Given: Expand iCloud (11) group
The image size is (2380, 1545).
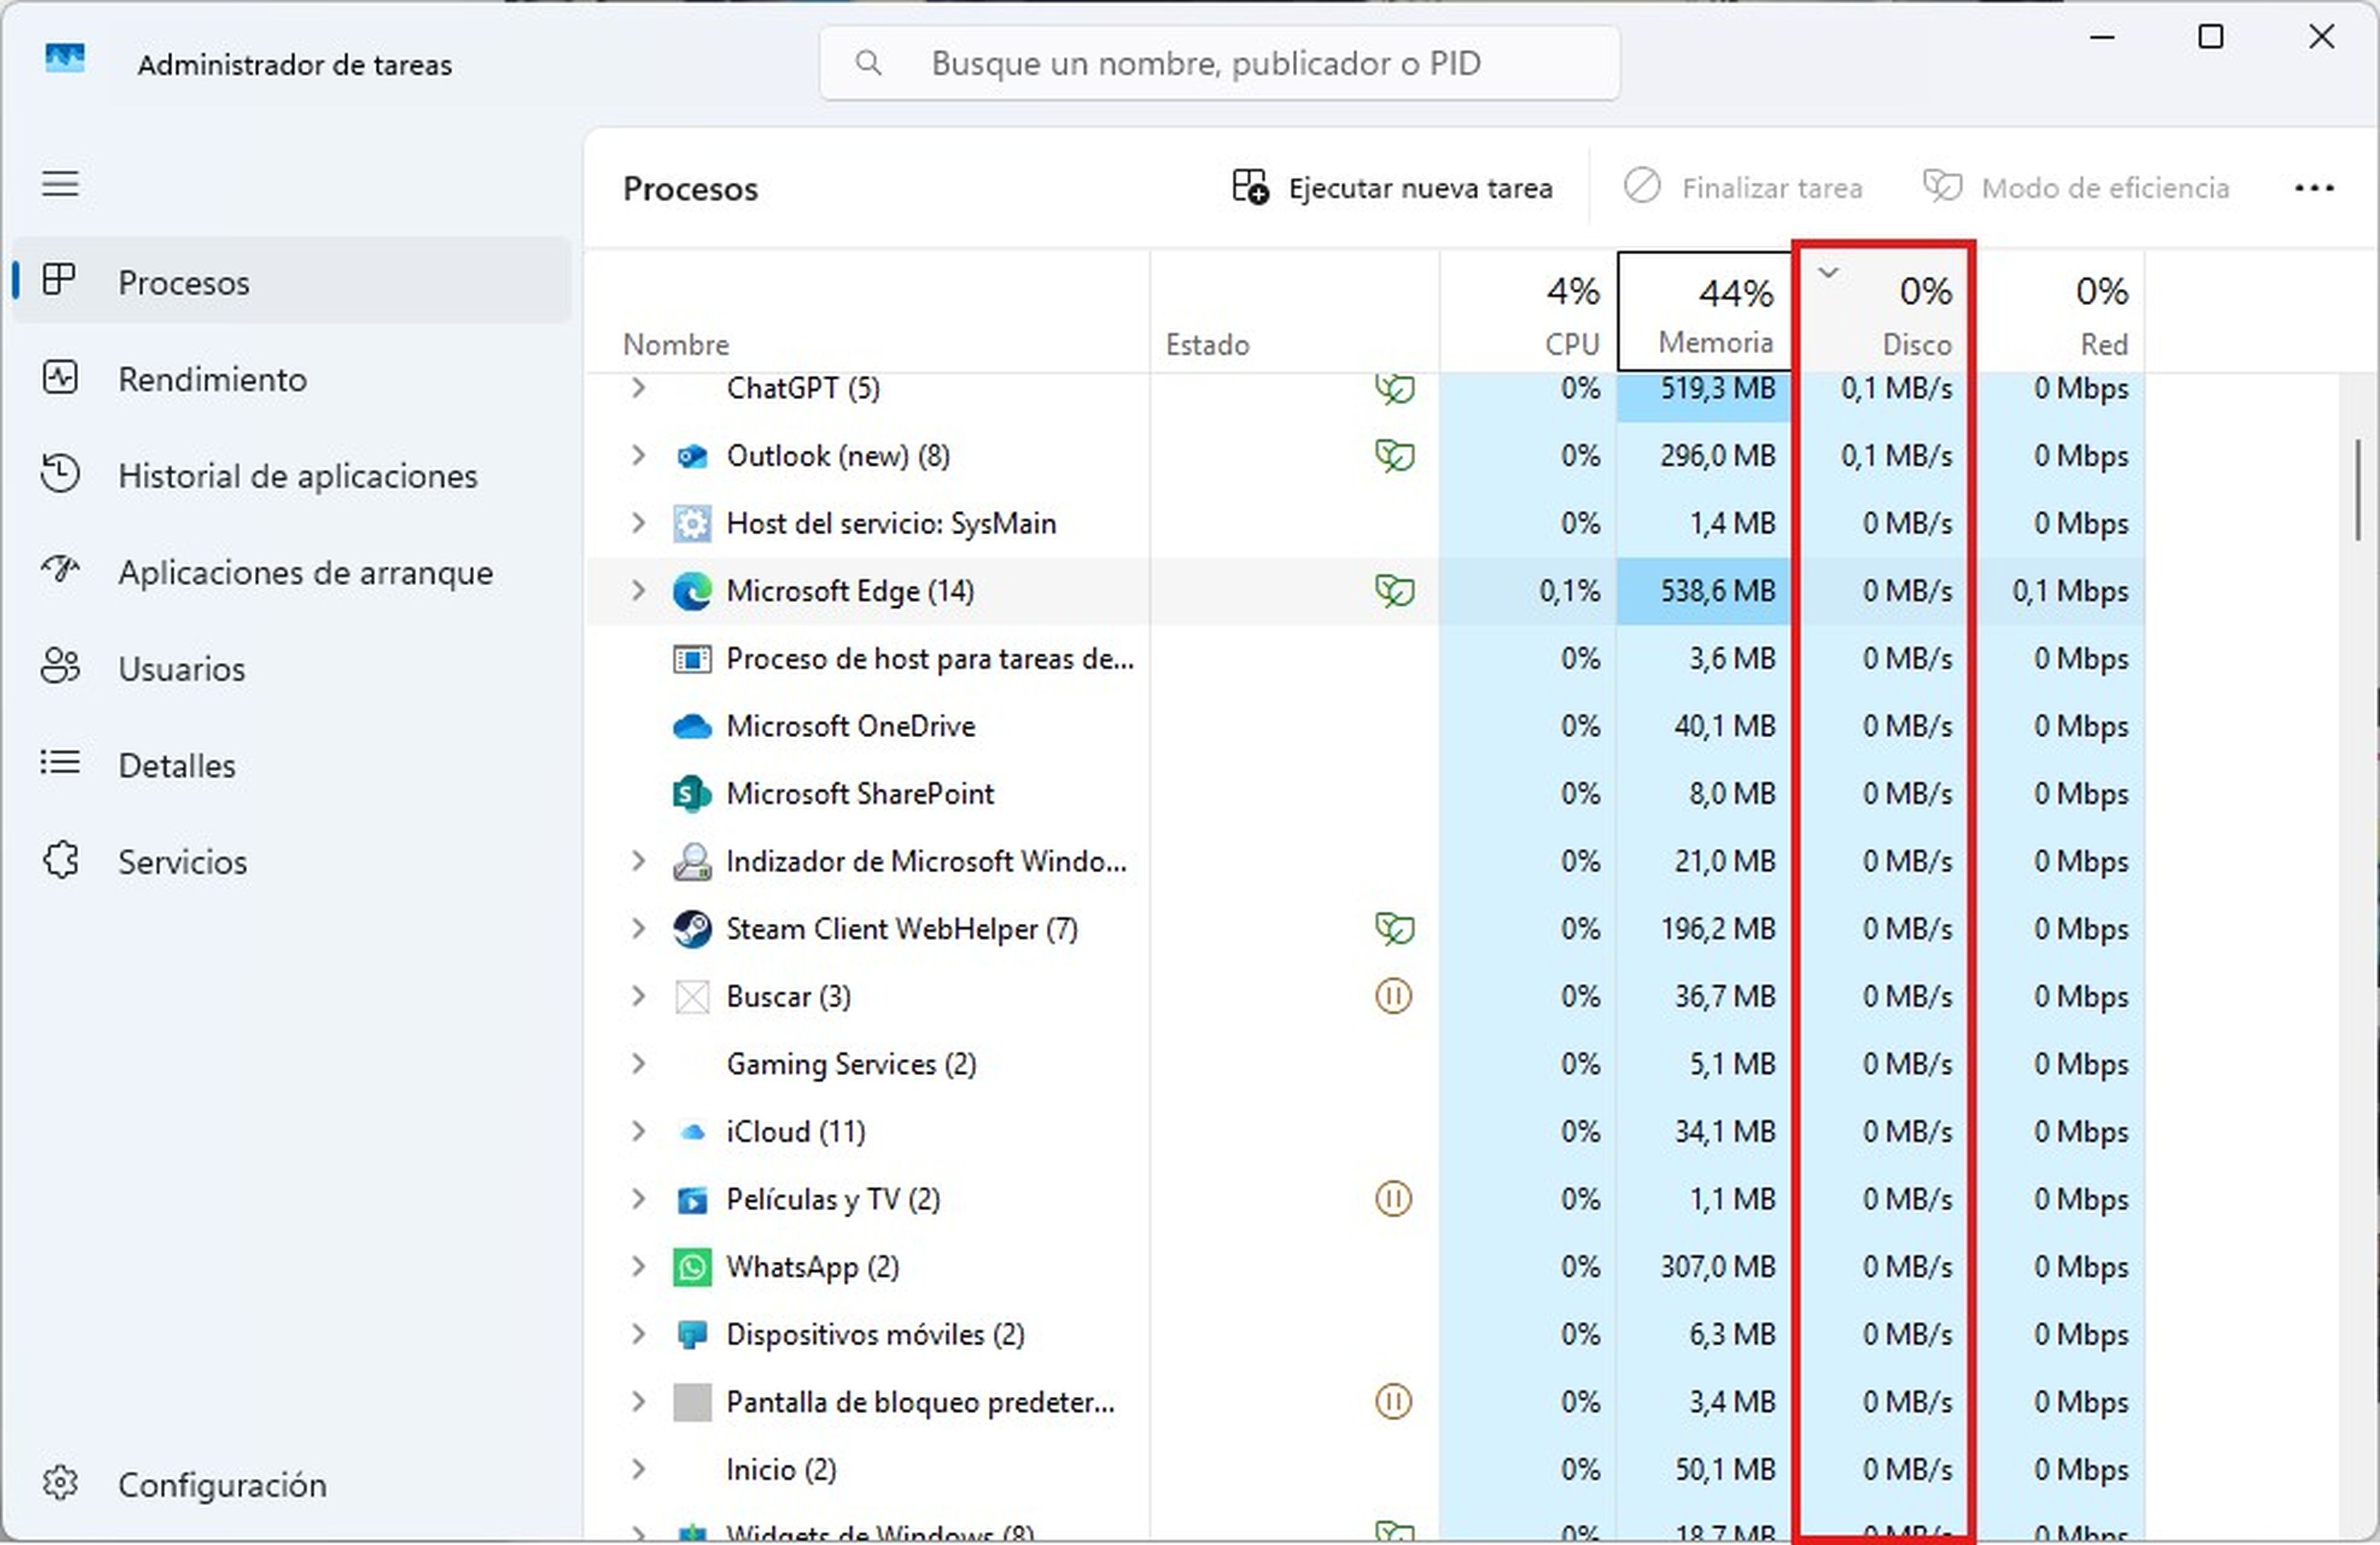Looking at the screenshot, I should 638,1131.
